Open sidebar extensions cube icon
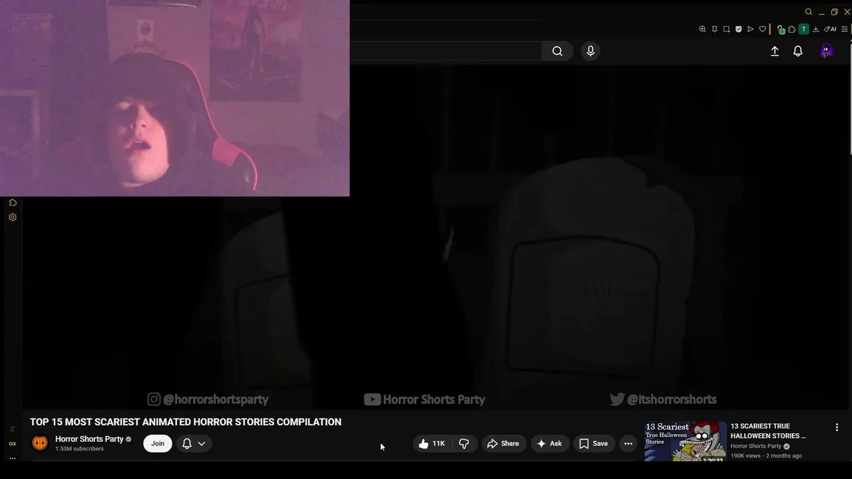The width and height of the screenshot is (852, 479). 13,203
